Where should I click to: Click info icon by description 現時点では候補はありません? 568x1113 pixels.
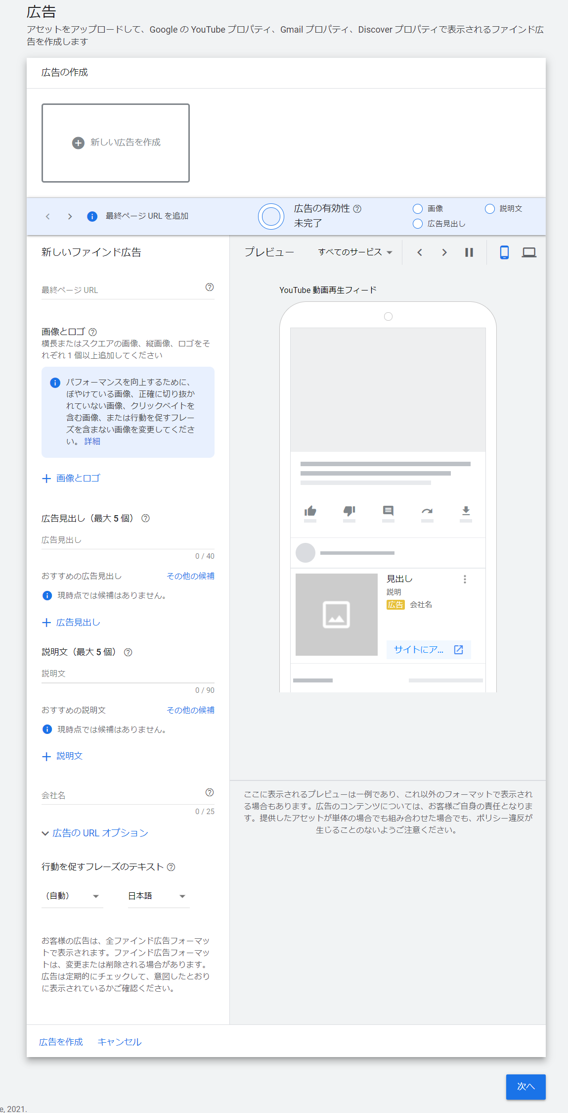(x=47, y=729)
